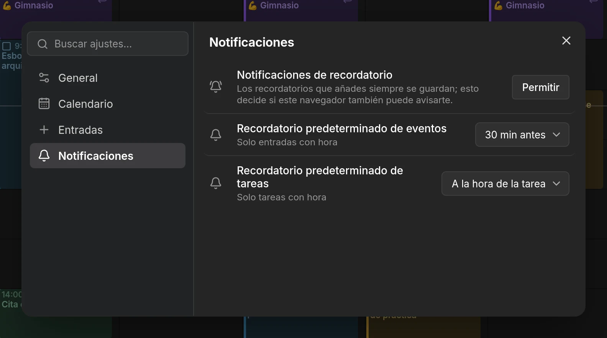Click the bell icon for event default reminder
This screenshot has height=338, width=607.
pyautogui.click(x=216, y=135)
